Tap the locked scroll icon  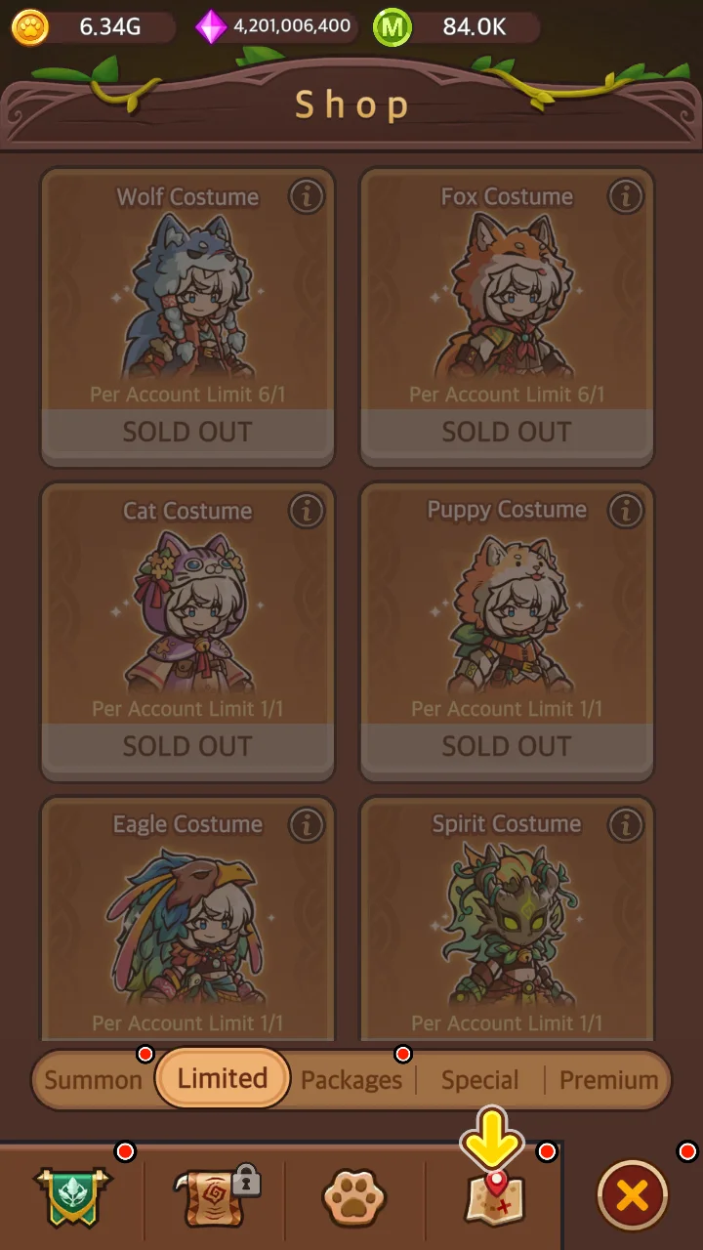pos(217,1195)
